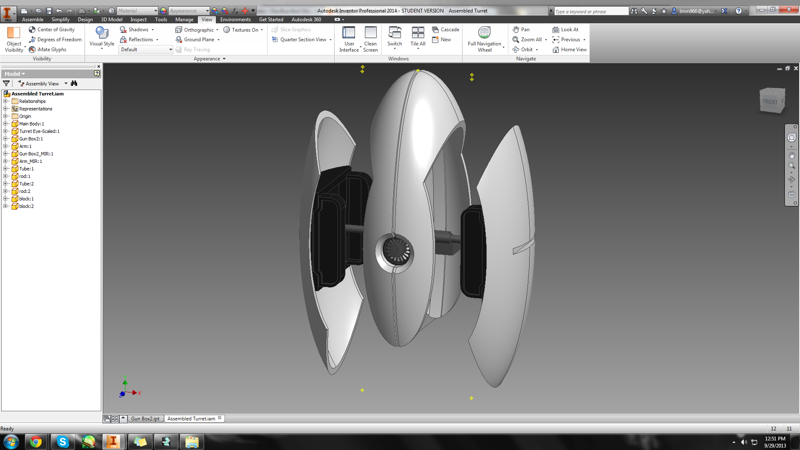The image size is (800, 450).
Task: Click the binoculars Find icon in browser
Action: 74,83
